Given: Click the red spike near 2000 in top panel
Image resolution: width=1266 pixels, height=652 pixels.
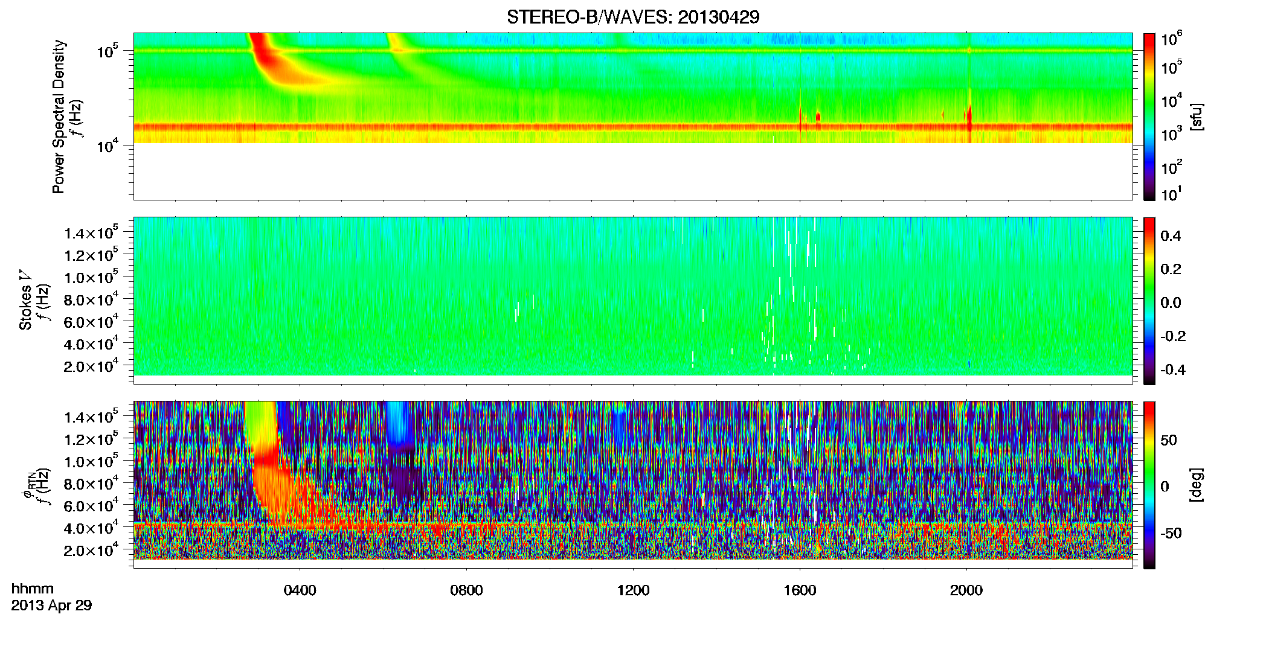Looking at the screenshot, I should (x=969, y=124).
